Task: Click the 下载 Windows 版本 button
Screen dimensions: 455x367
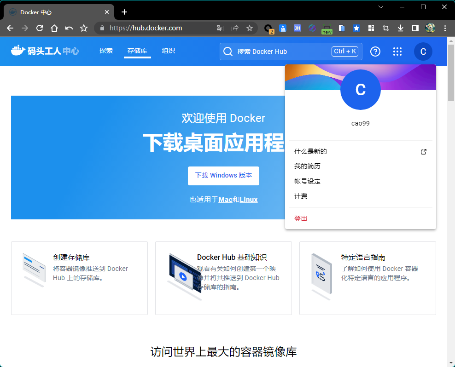Action: click(223, 176)
